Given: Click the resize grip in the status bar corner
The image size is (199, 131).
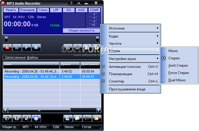Looking at the screenshot, I should click(101, 128).
